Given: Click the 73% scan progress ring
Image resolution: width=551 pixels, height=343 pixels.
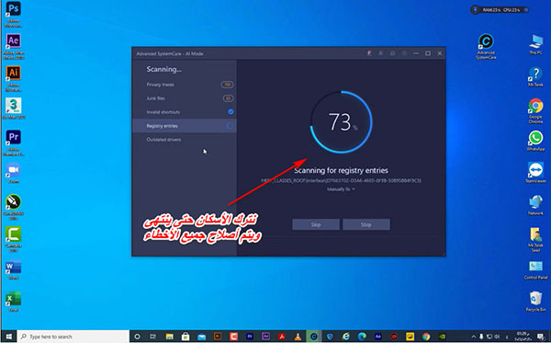Looking at the screenshot, I should point(341,122).
